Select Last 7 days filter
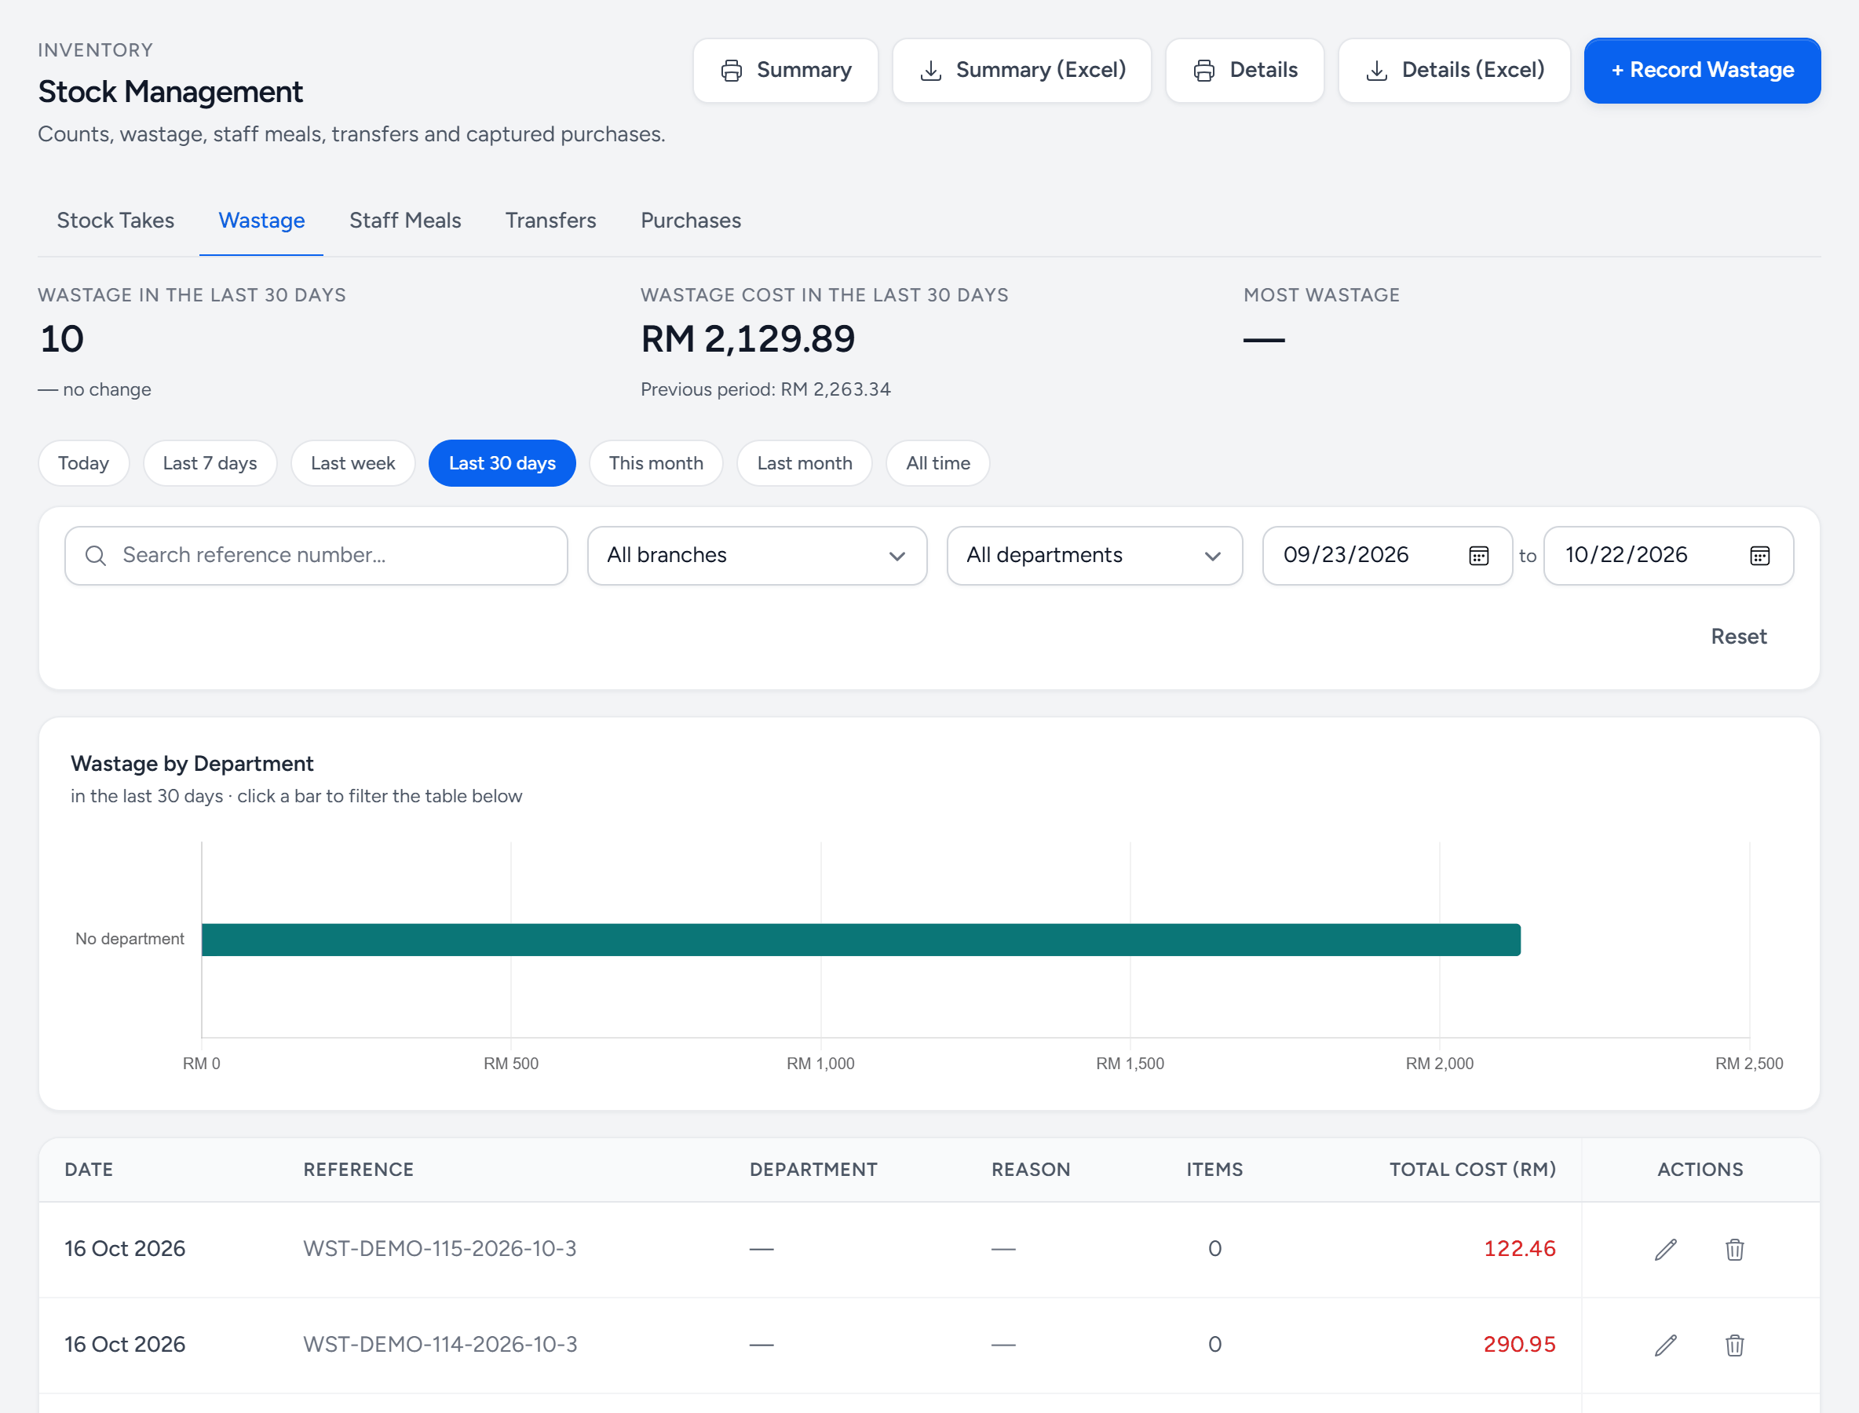Image resolution: width=1859 pixels, height=1413 pixels. click(x=210, y=463)
